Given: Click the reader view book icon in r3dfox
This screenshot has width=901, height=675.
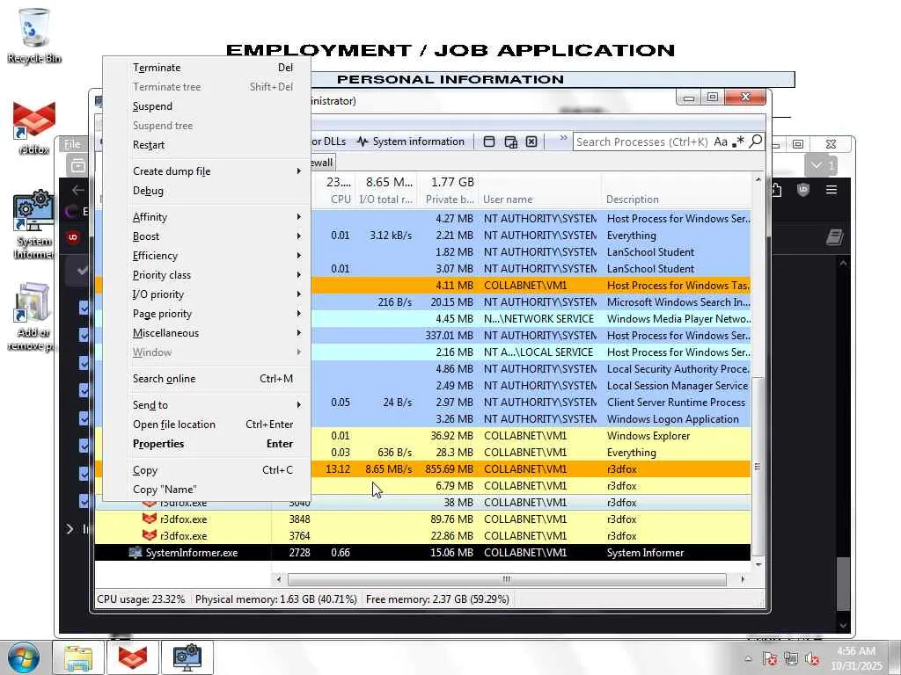Looking at the screenshot, I should 834,237.
